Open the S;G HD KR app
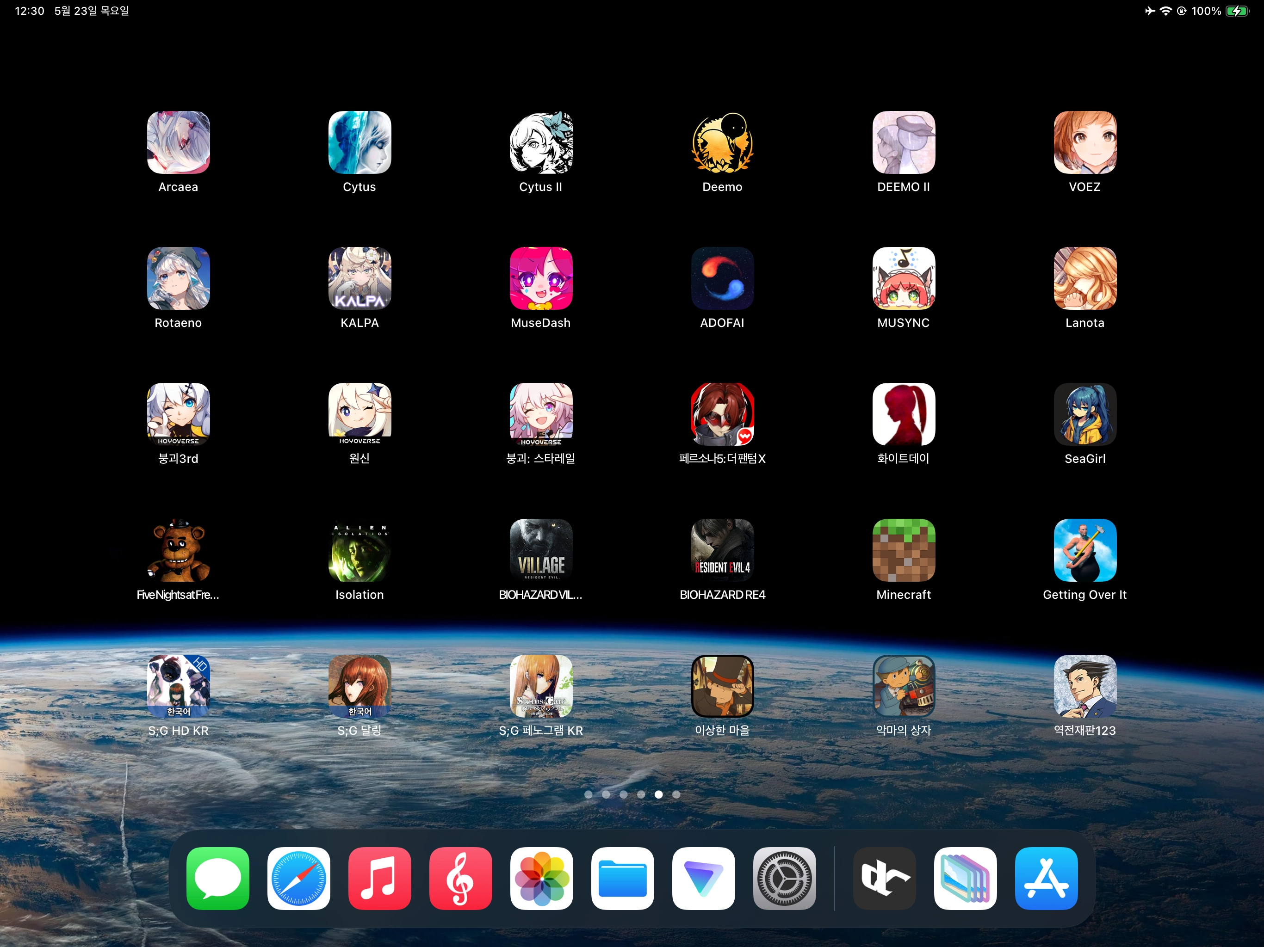The height and width of the screenshot is (947, 1264). pyautogui.click(x=178, y=686)
